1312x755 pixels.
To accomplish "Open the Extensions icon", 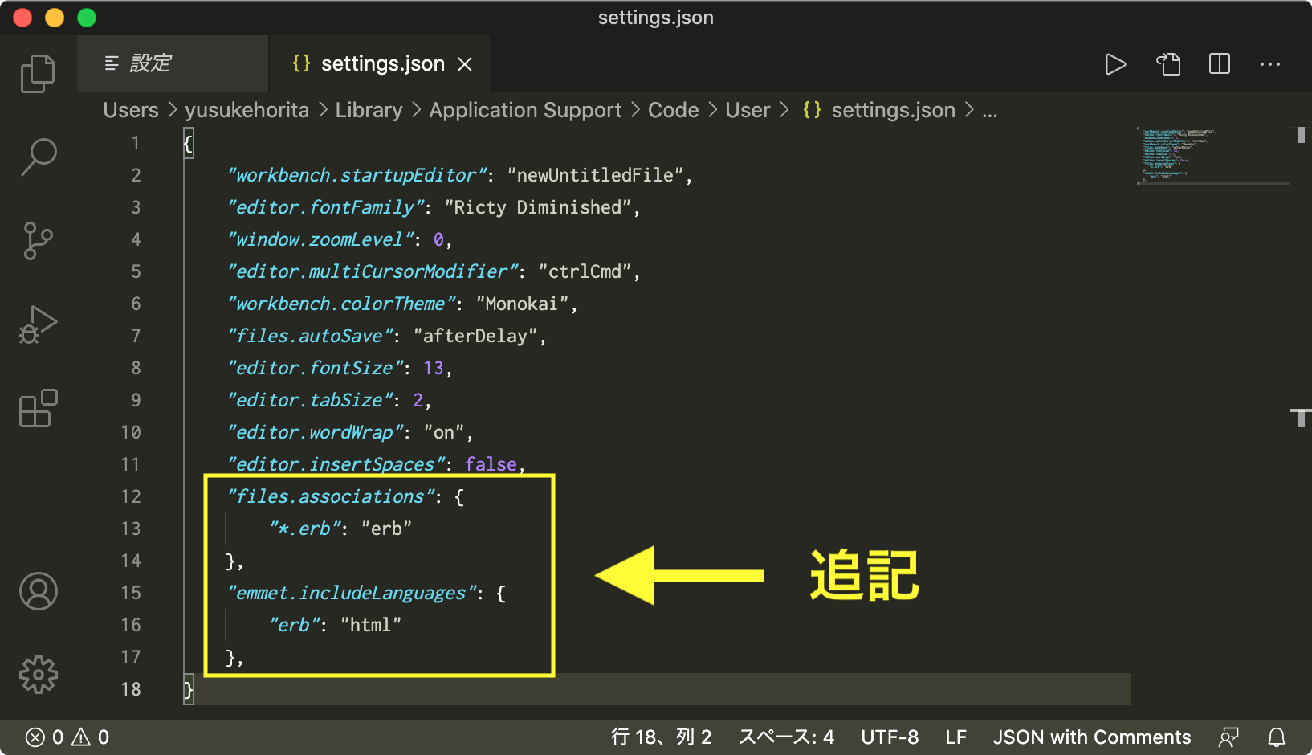I will [37, 409].
